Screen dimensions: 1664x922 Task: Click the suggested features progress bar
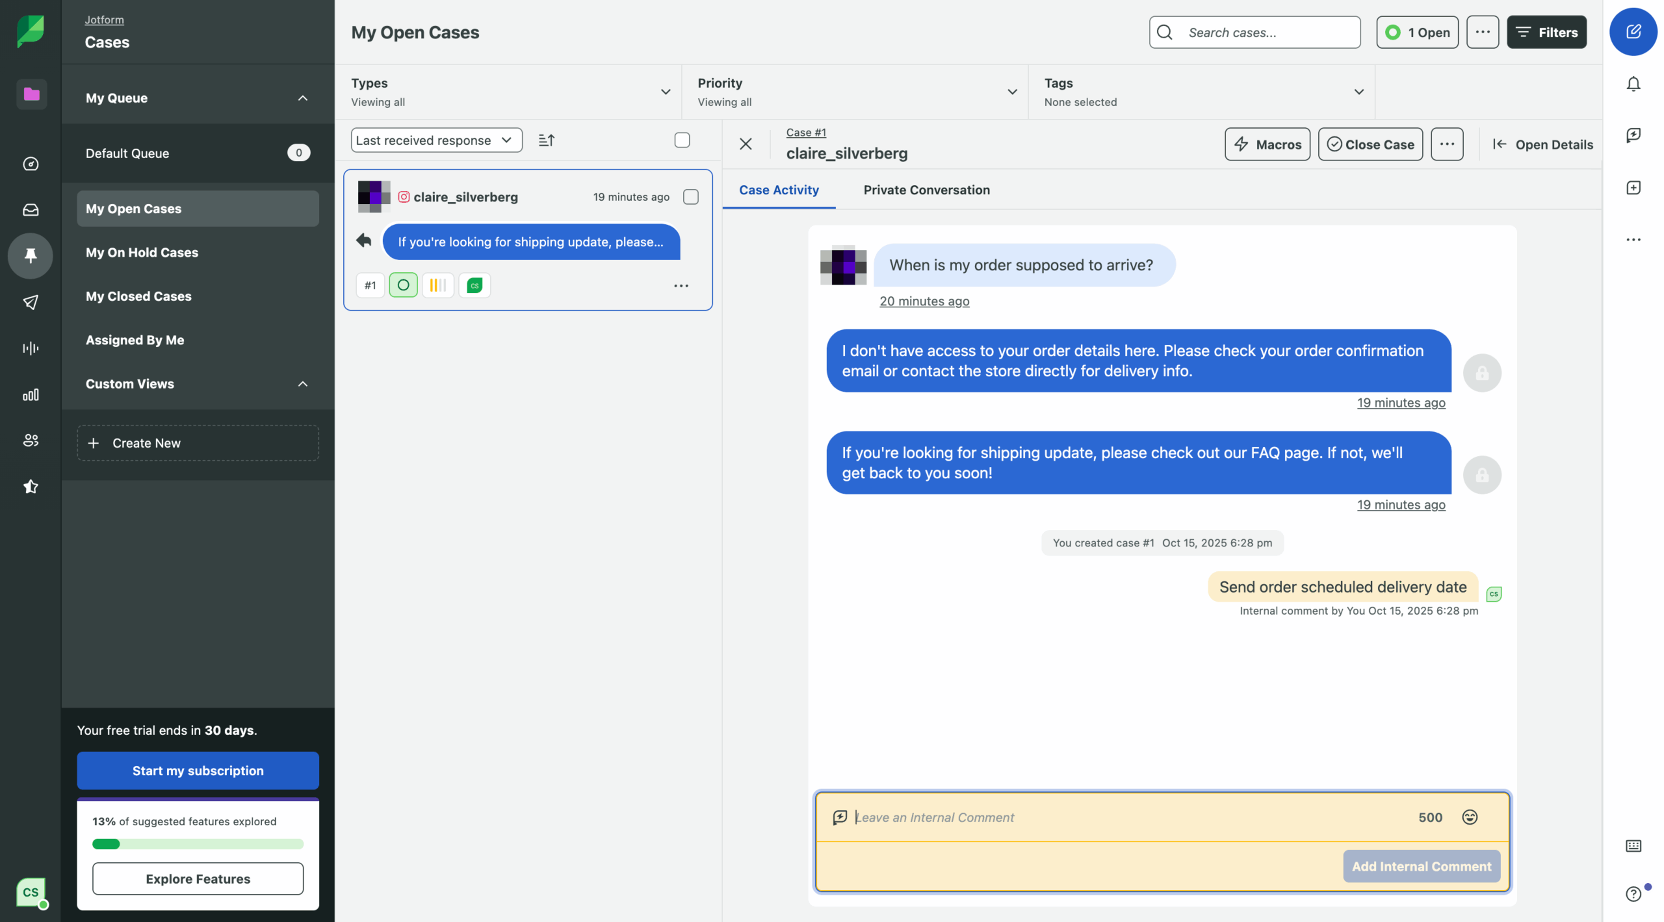[x=197, y=844]
